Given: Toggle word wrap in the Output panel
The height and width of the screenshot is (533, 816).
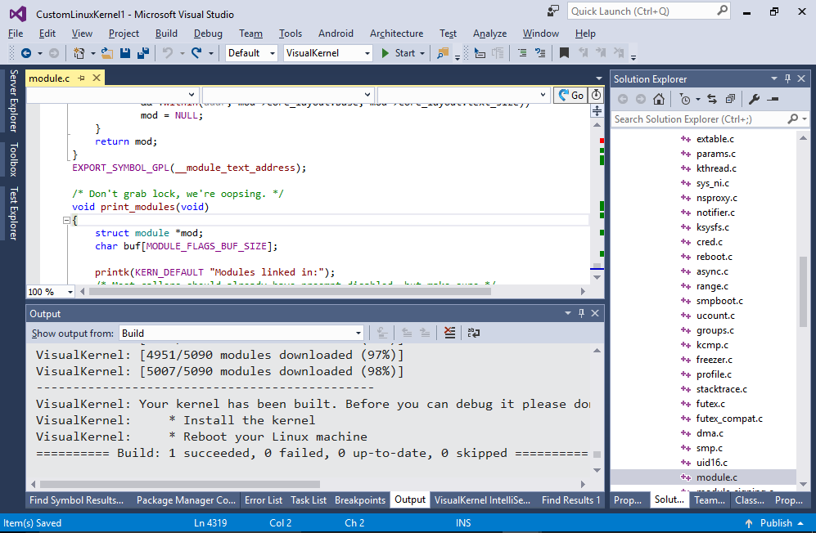Looking at the screenshot, I should pyautogui.click(x=474, y=333).
